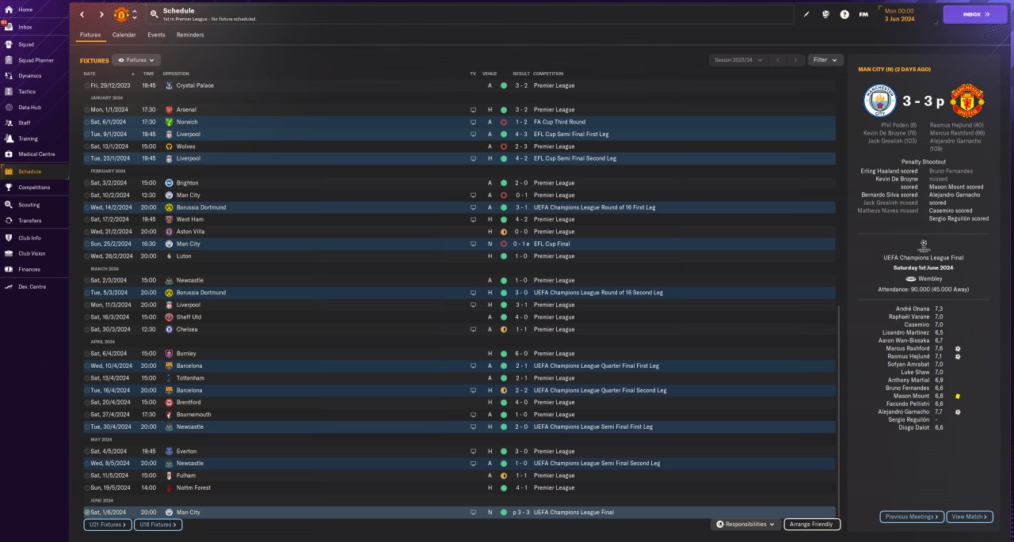The height and width of the screenshot is (542, 1014).
Task: Open the Borussia Dortmund 14/2/2024 fixture
Action: click(x=459, y=207)
